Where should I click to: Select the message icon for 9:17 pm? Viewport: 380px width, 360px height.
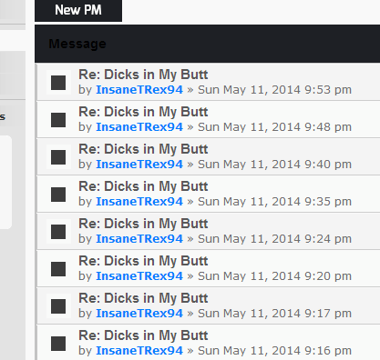coord(58,306)
